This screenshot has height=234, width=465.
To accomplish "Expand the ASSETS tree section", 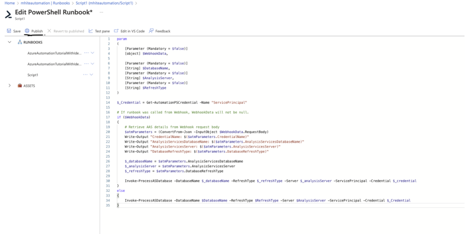I will tap(9, 86).
